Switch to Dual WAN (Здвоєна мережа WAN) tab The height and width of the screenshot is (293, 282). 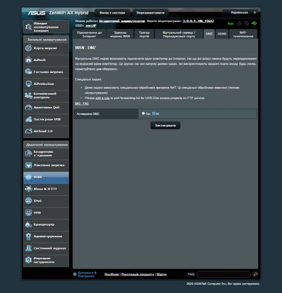click(120, 34)
